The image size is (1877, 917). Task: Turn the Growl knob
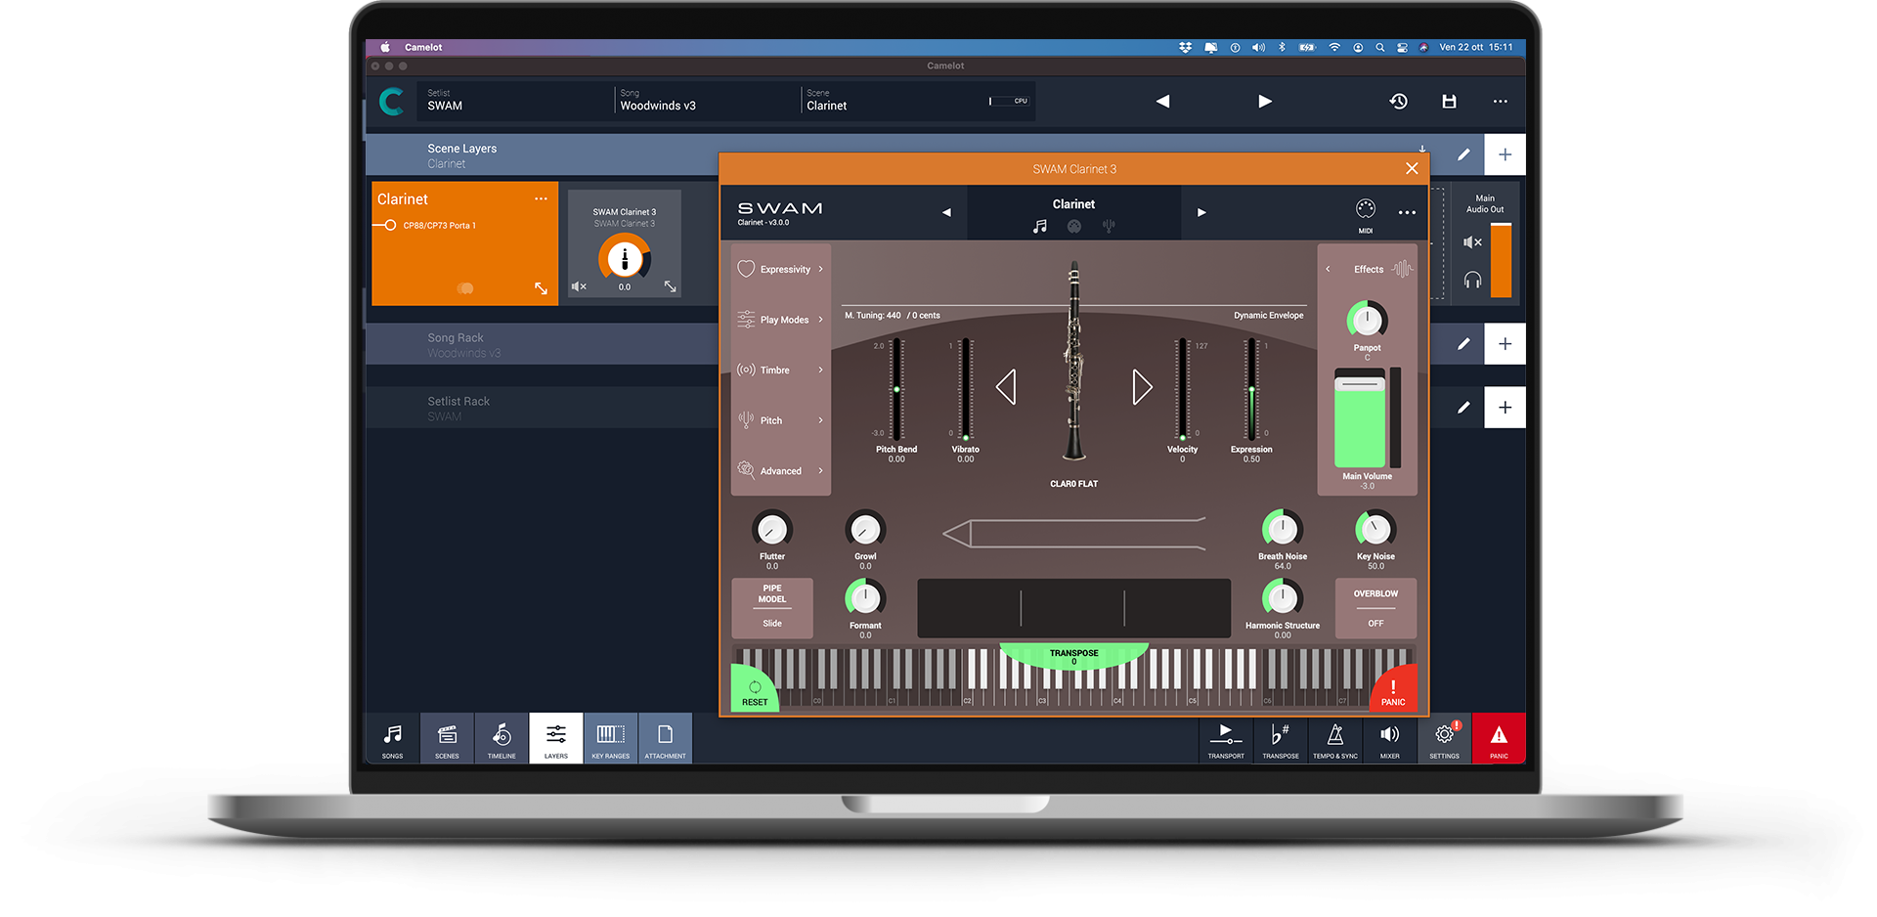coord(865,530)
